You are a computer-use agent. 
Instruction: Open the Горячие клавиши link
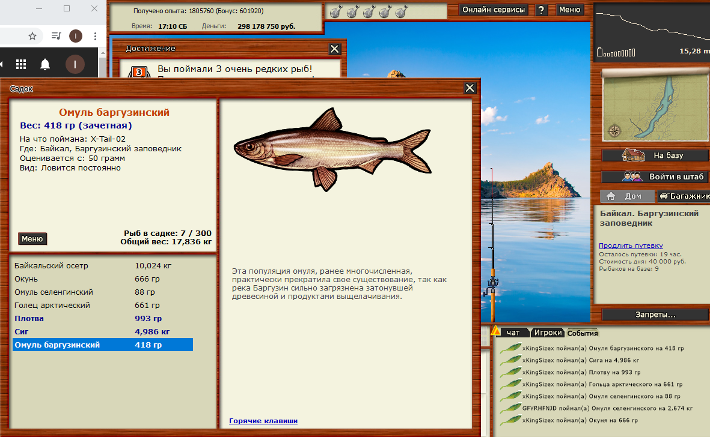tap(263, 421)
